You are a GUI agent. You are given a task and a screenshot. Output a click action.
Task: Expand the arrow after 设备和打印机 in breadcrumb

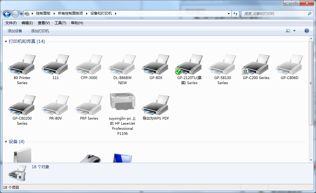pos(116,13)
